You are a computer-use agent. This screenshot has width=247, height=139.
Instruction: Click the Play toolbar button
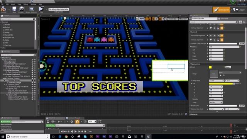pos(41,9)
